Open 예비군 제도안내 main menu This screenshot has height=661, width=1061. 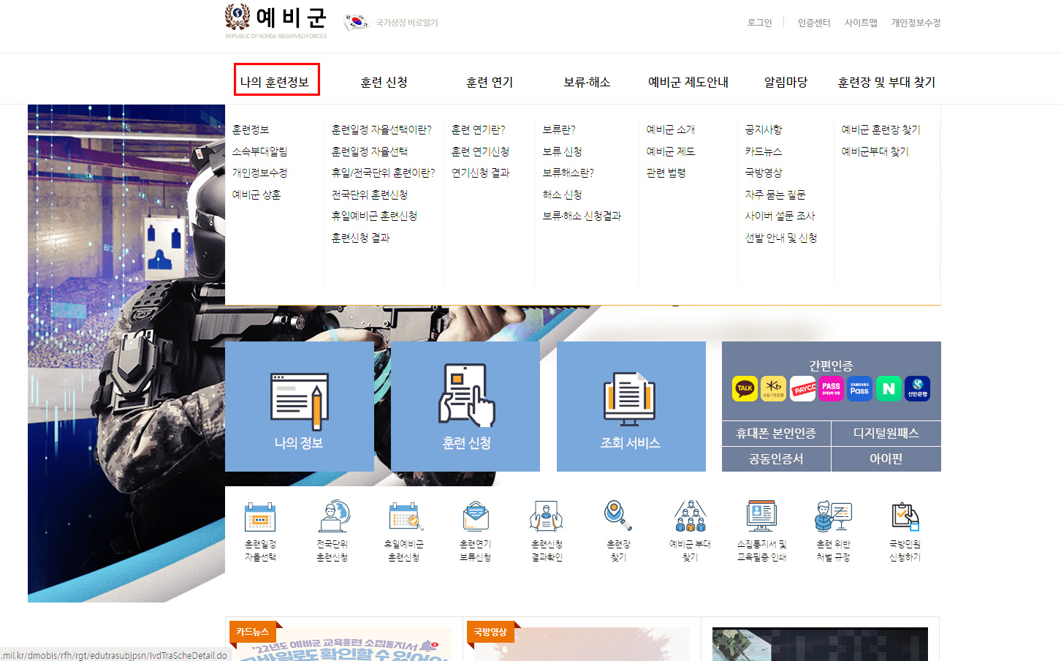(x=688, y=83)
